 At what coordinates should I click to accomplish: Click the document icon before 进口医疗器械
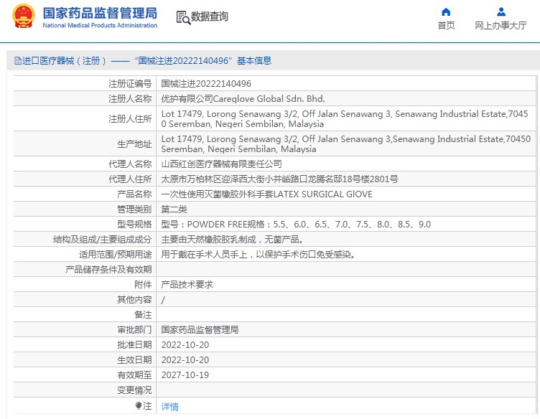click(x=17, y=61)
